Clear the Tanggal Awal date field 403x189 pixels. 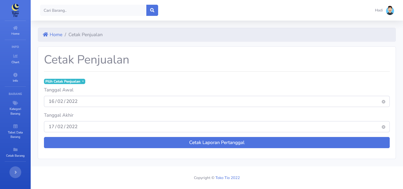coord(384,102)
